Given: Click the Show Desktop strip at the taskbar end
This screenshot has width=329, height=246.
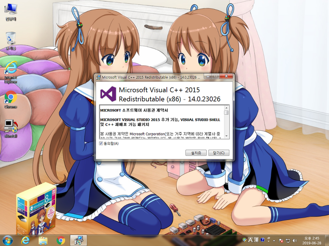Looking at the screenshot, I should [x=327, y=240].
